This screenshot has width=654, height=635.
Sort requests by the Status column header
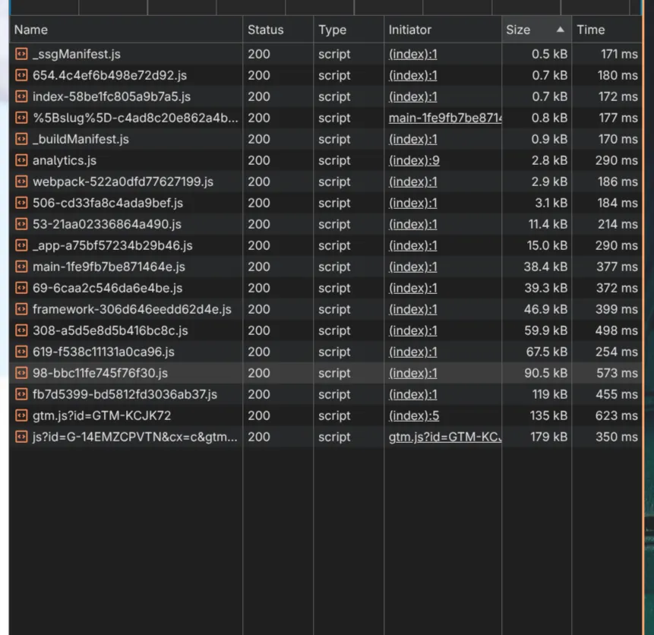point(278,30)
